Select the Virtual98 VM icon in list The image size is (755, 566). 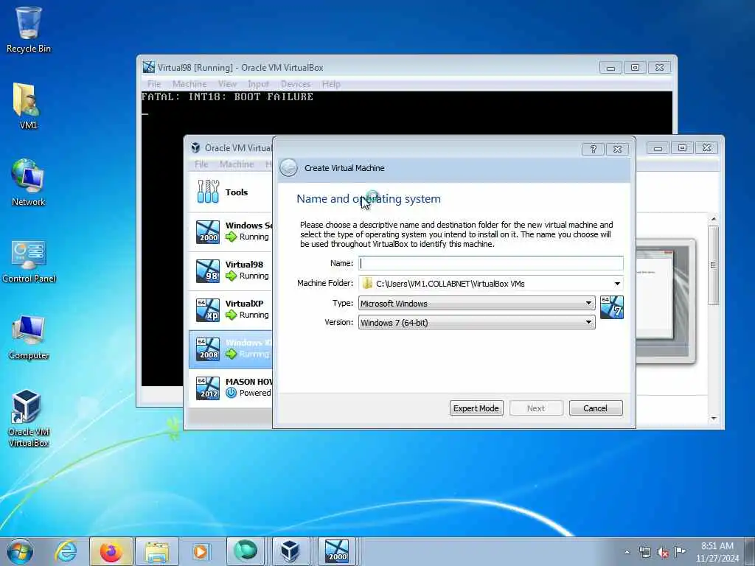click(208, 270)
